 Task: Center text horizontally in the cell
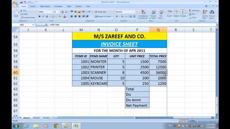[x=75, y=16]
